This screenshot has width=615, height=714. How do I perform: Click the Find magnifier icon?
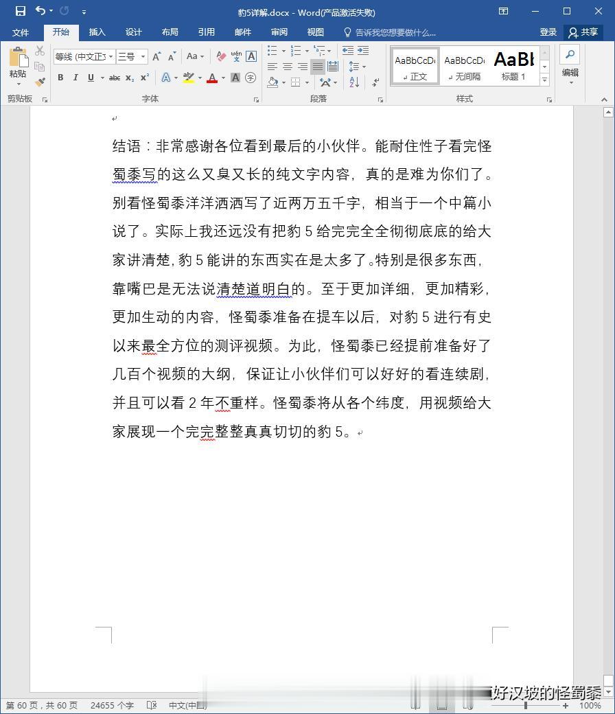pyautogui.click(x=570, y=54)
